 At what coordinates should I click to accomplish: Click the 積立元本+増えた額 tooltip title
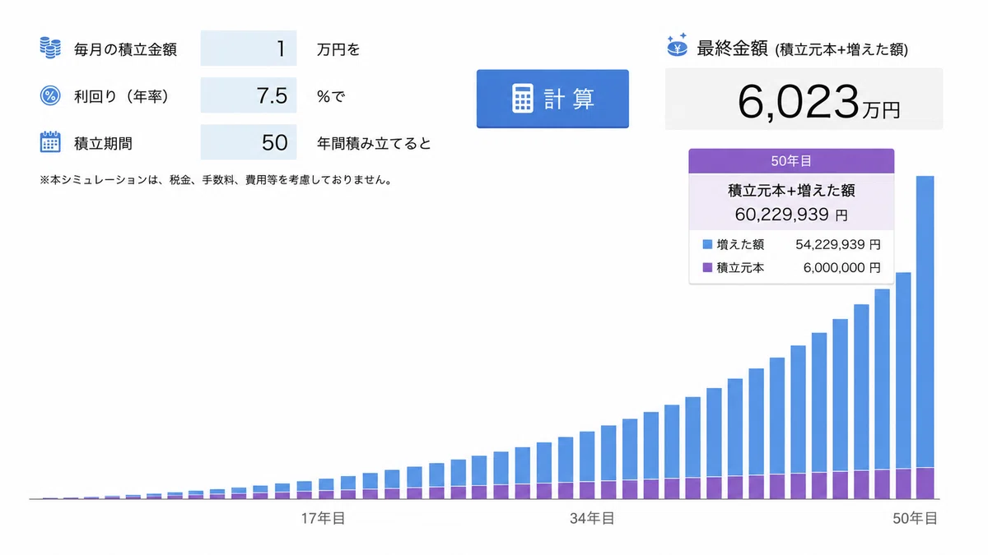(x=791, y=191)
